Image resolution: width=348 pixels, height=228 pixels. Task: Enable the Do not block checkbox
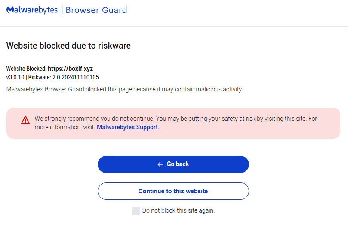(x=136, y=210)
